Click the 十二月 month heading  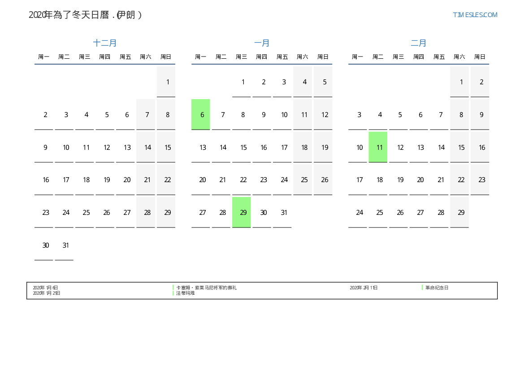point(105,43)
